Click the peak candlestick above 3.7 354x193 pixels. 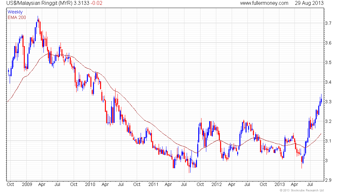(x=38, y=20)
